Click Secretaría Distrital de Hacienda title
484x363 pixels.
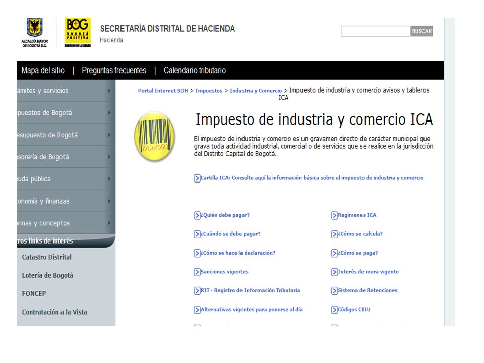(167, 29)
